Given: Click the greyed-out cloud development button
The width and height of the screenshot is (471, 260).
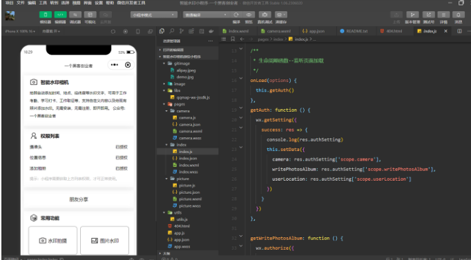Looking at the screenshot, I should point(106,14).
